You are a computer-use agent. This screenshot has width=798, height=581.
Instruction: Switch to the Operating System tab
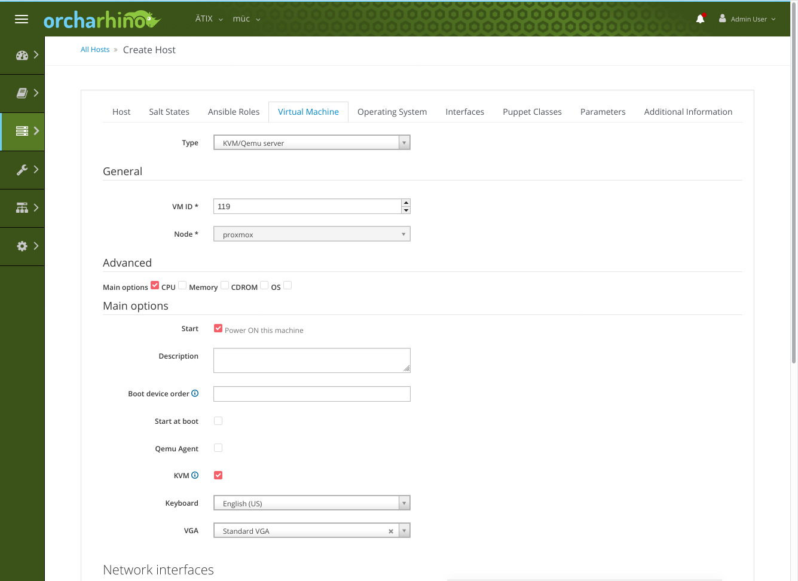click(392, 112)
